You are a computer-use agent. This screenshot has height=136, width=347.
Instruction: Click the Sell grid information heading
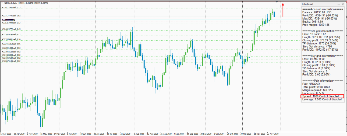(323, 31)
